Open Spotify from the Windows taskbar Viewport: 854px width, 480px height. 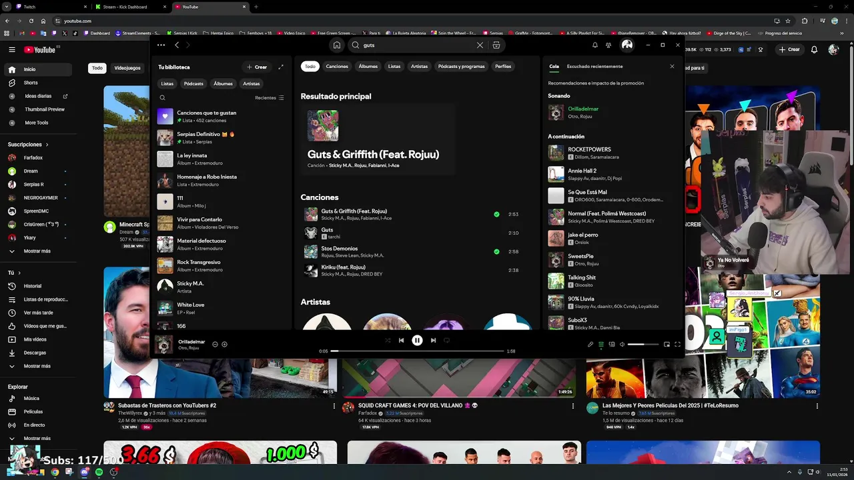tap(99, 472)
